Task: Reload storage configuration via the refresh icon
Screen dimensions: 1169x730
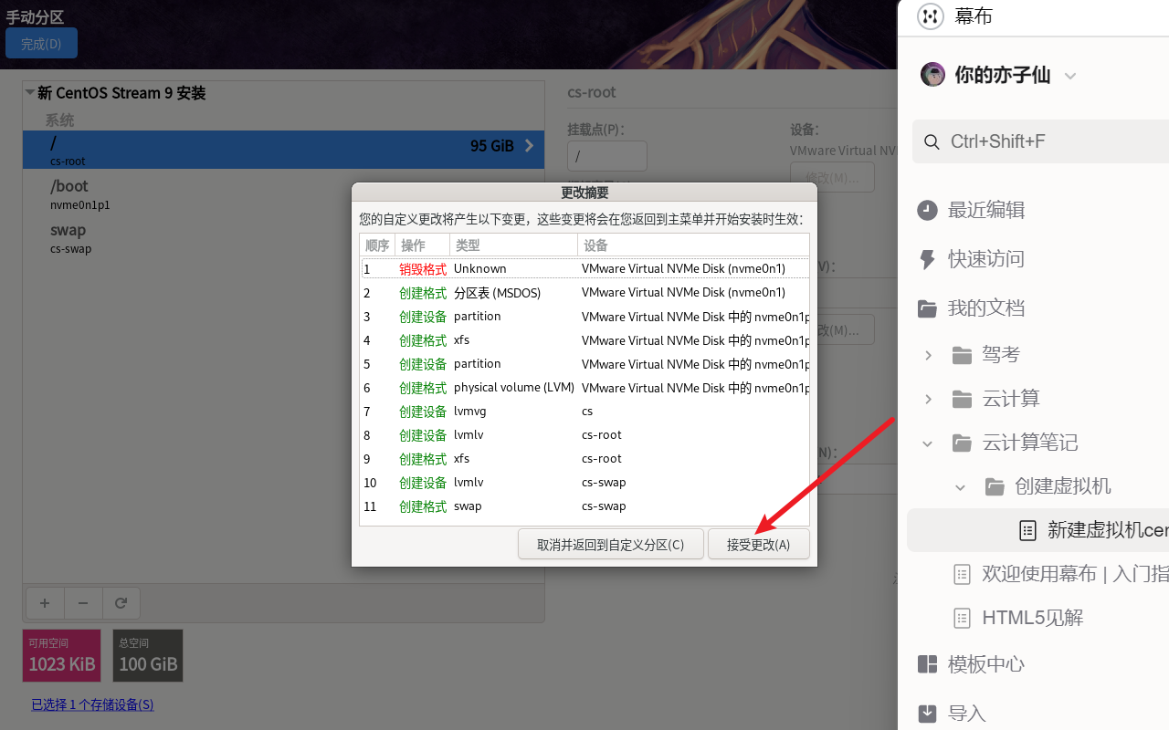Action: point(121,602)
